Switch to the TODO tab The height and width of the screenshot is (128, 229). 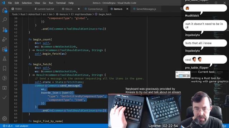[18, 9]
